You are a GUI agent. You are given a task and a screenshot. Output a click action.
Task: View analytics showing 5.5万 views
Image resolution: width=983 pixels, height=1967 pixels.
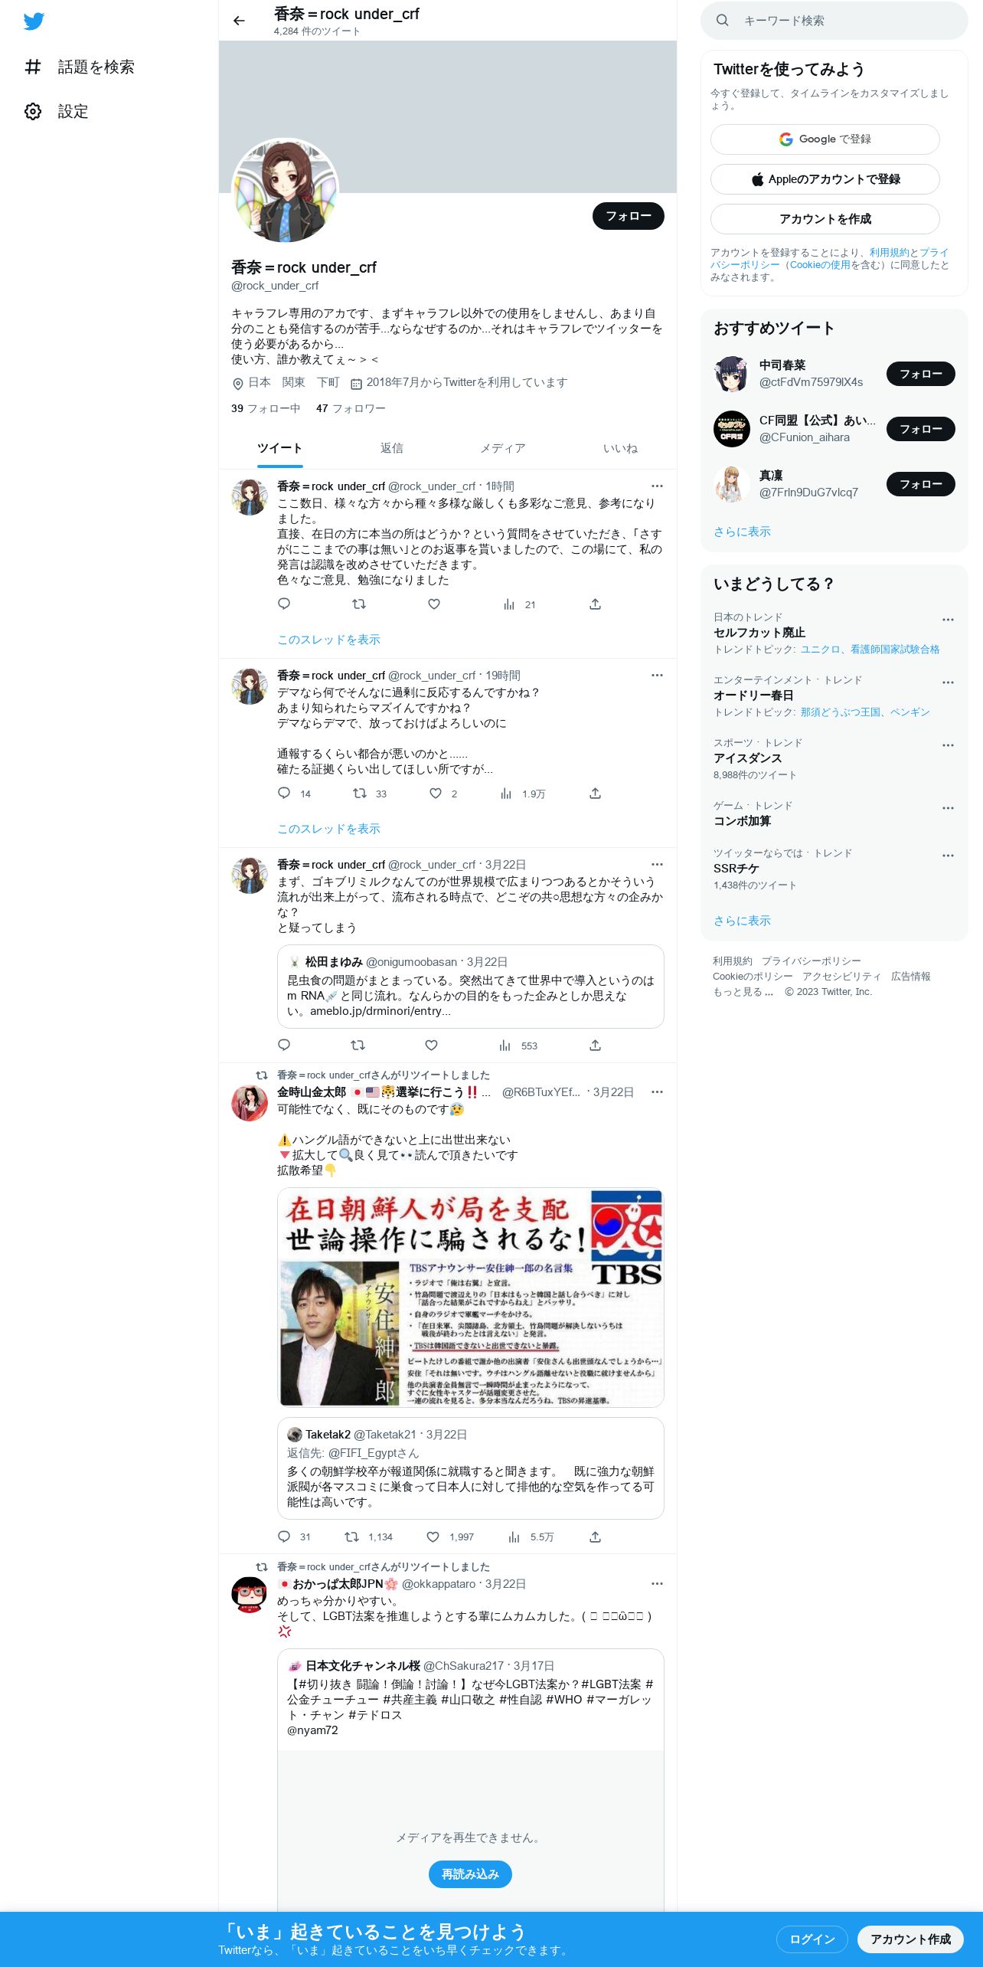pyautogui.click(x=531, y=1537)
